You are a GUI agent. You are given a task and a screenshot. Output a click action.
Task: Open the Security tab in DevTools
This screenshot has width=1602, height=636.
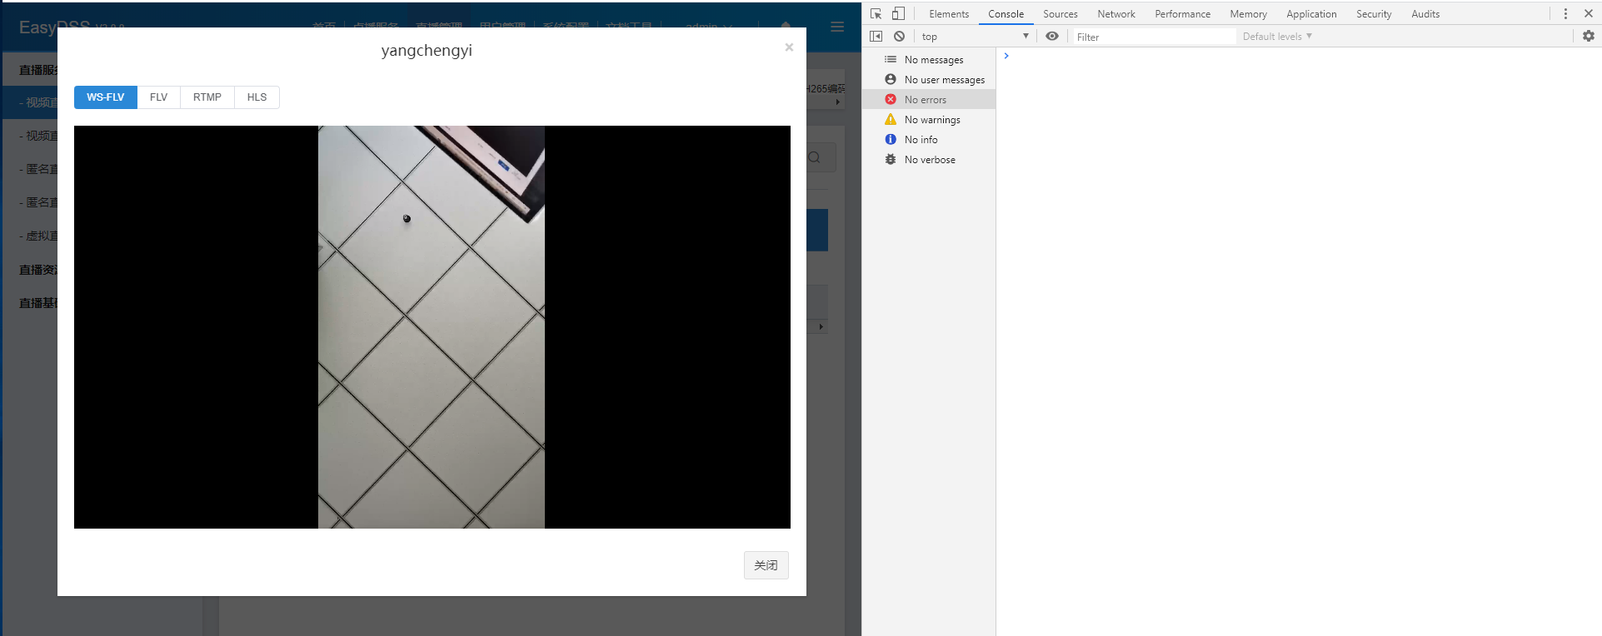1374,14
